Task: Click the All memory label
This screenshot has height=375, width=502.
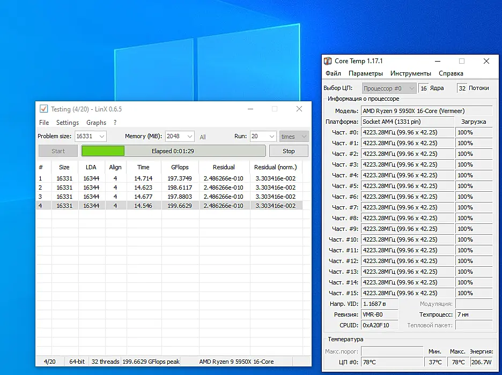Action: point(203,137)
